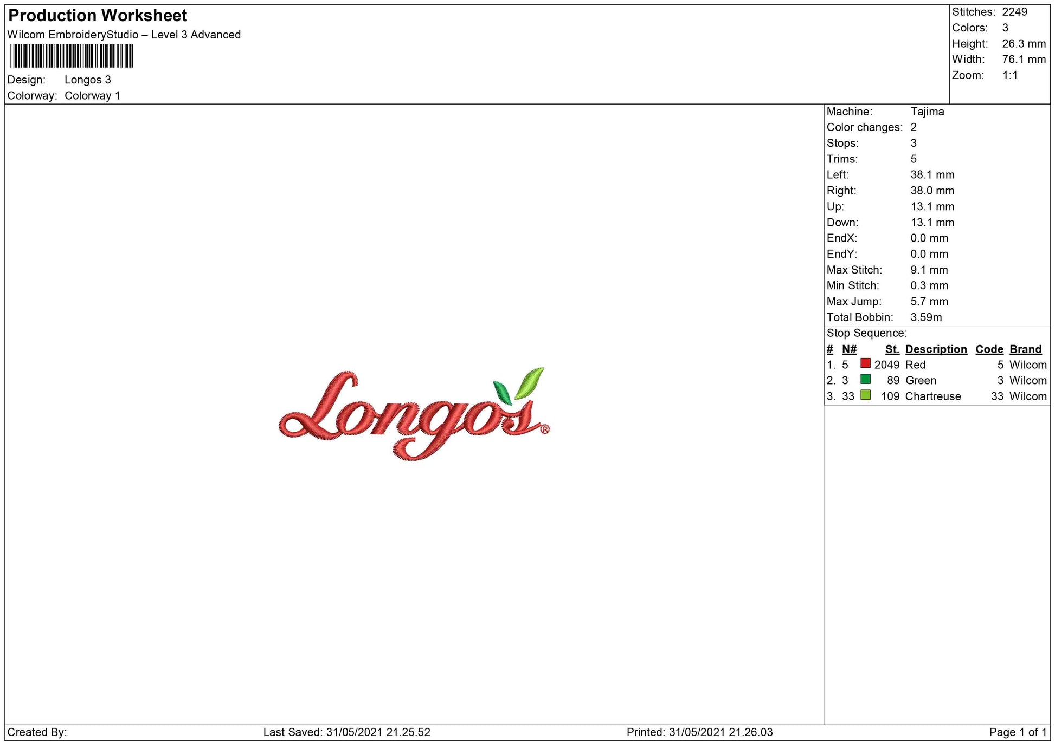Image resolution: width=1055 pixels, height=742 pixels.
Task: Click the Longos embroidery logo preview
Action: coord(412,416)
